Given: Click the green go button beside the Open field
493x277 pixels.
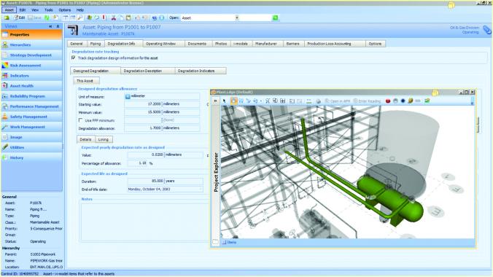Looking at the screenshot, I should [x=275, y=18].
